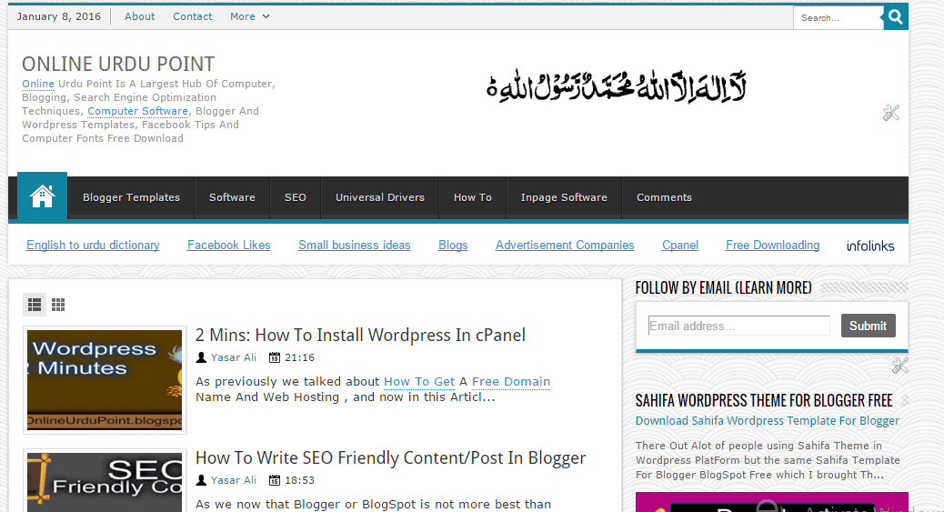The height and width of the screenshot is (512, 944).
Task: Click the Arabic calligraphy header banner
Action: [617, 88]
